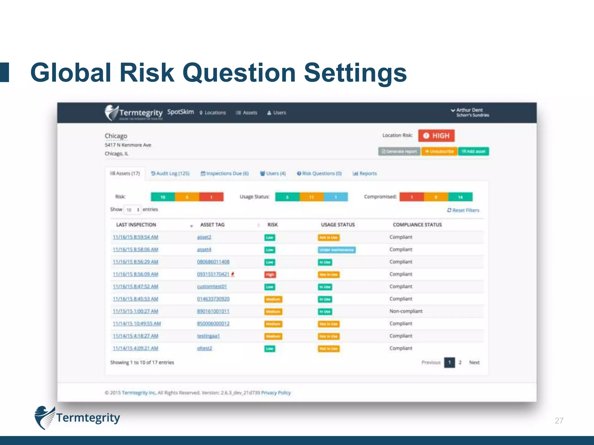Sort by Asset Tag column arrow

[x=258, y=225]
